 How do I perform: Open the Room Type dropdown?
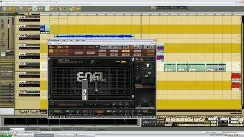[x=68, y=105]
